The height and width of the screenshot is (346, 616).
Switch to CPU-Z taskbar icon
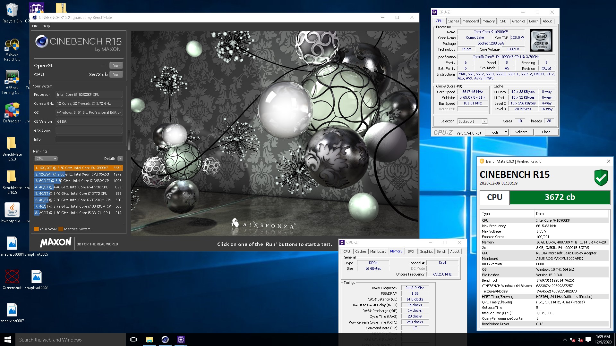tap(181, 340)
